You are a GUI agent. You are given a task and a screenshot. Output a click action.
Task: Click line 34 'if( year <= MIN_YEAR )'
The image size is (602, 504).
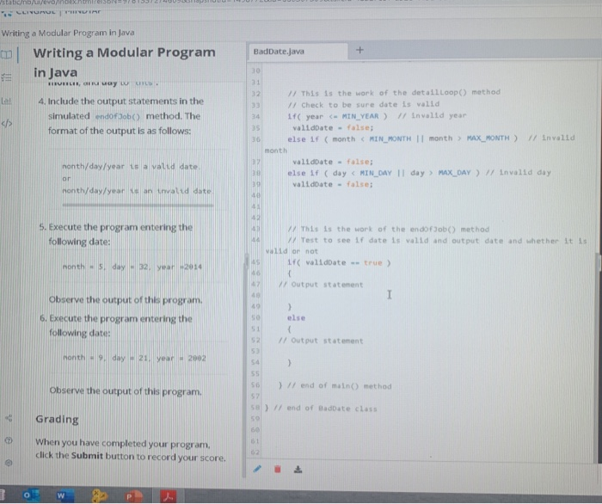click(337, 116)
